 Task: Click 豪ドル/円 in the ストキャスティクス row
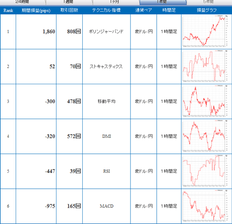144,67
